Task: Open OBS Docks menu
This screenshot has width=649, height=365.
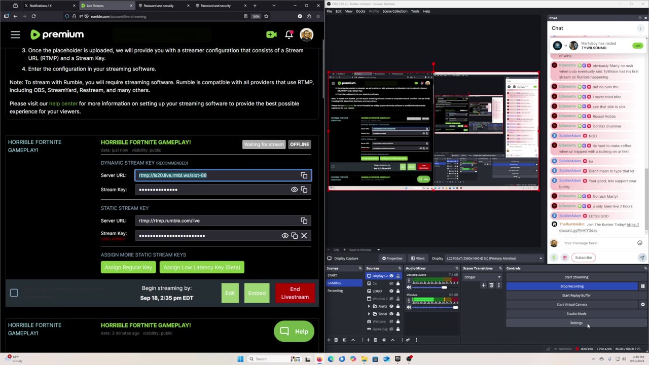Action: [x=360, y=11]
